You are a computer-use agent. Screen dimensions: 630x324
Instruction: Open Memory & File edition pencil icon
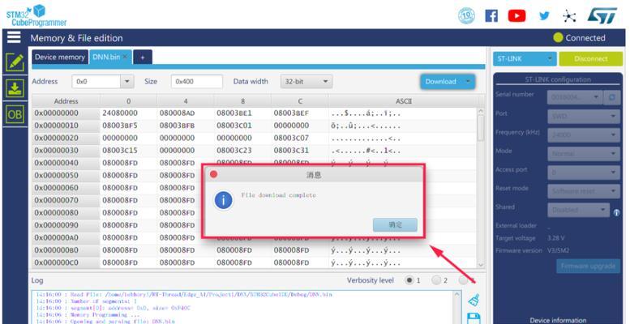tap(15, 62)
